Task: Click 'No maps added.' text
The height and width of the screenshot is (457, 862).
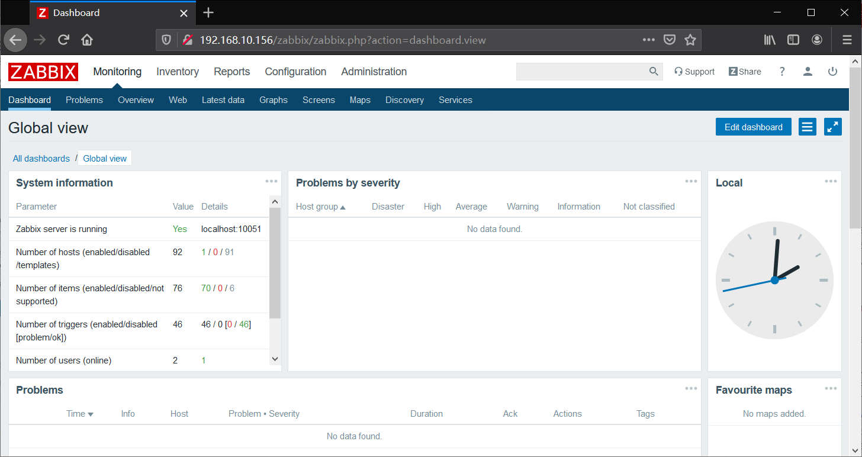Action: (x=774, y=414)
